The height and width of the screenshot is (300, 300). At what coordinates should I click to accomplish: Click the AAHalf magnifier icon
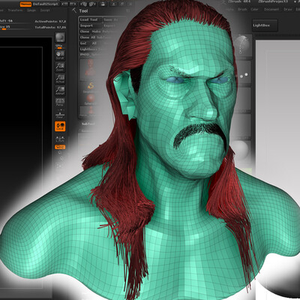60,91
